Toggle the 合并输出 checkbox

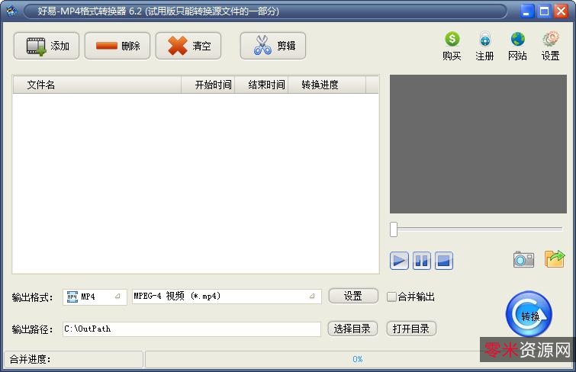391,297
